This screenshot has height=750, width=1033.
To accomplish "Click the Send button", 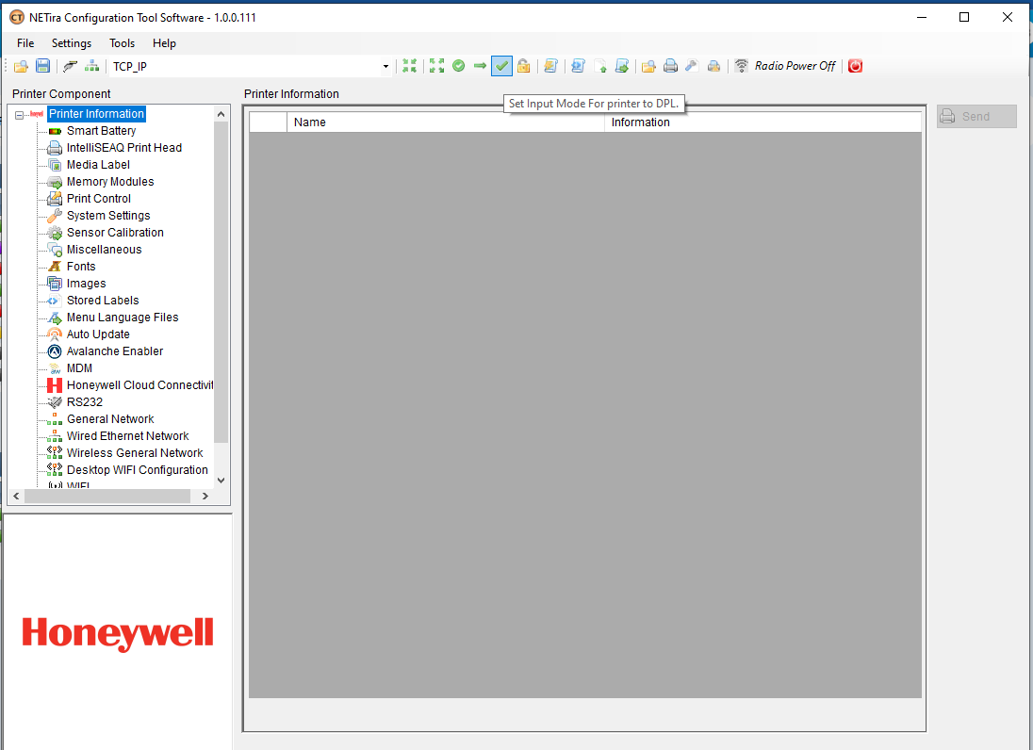I will tap(976, 116).
